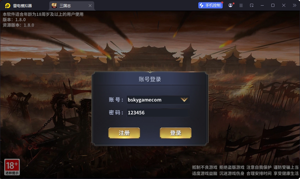Open the user account profile icon
Screen dimensions: 300x179
pyautogui.click(x=230, y=5)
